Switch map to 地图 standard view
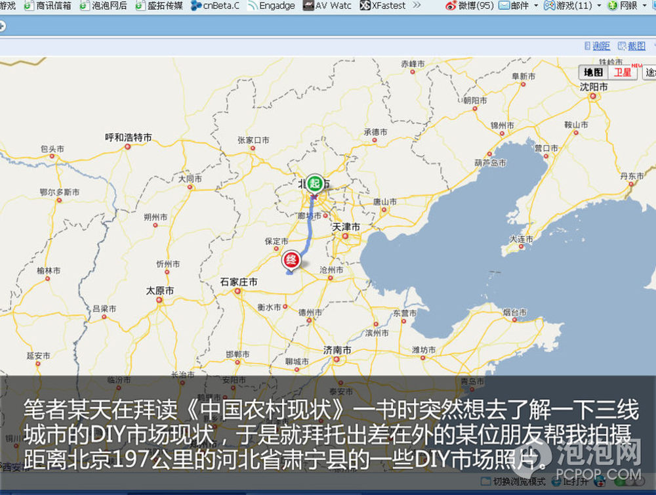This screenshot has height=495, width=656. click(x=594, y=72)
